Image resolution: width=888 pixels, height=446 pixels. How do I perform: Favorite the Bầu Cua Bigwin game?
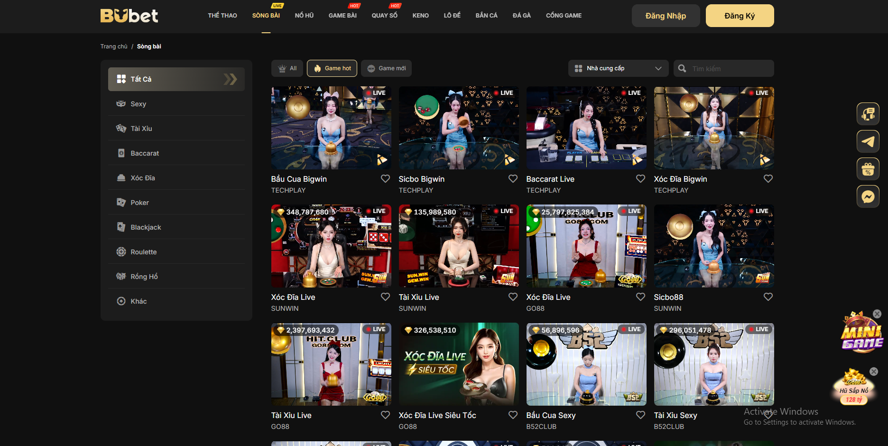(385, 179)
